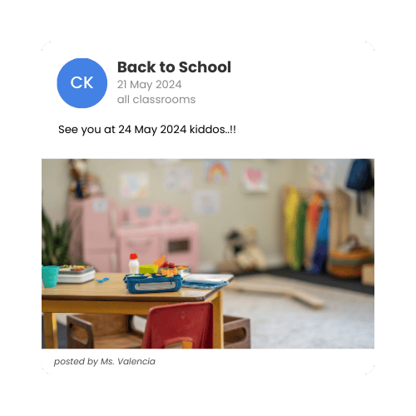Viewport: 416px width, 416px height.
Task: Click posted by Ms. Valencia author text
Action: click(105, 361)
